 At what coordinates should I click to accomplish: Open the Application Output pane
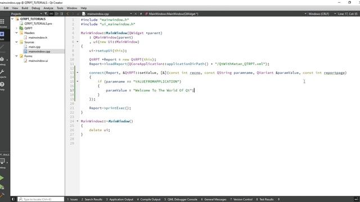point(120,200)
